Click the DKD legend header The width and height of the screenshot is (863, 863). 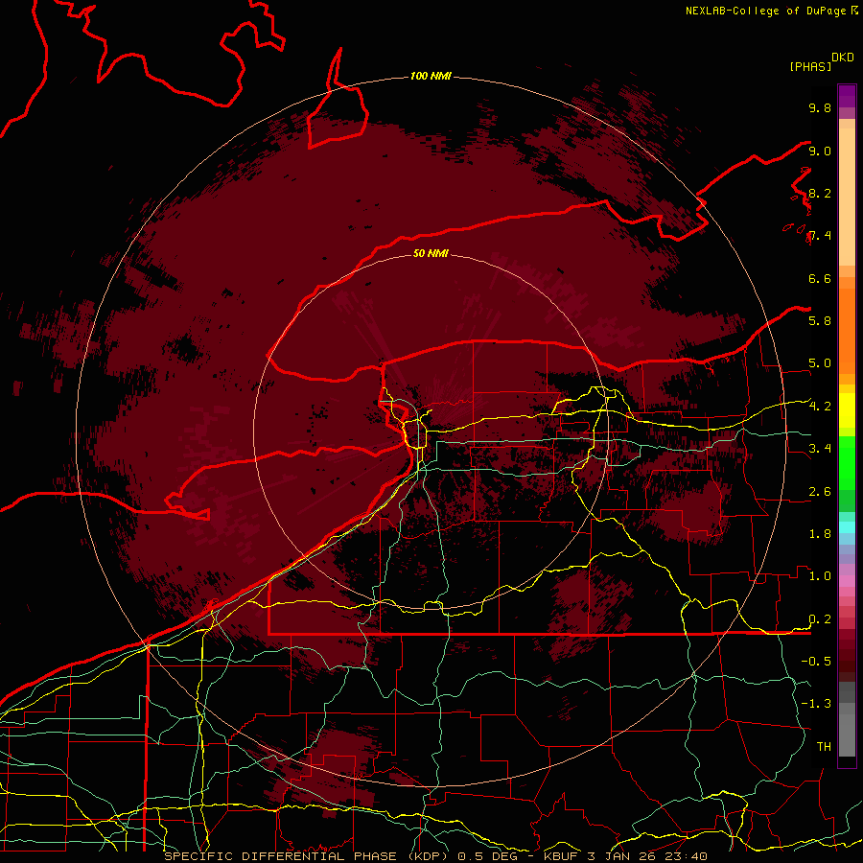tap(842, 58)
